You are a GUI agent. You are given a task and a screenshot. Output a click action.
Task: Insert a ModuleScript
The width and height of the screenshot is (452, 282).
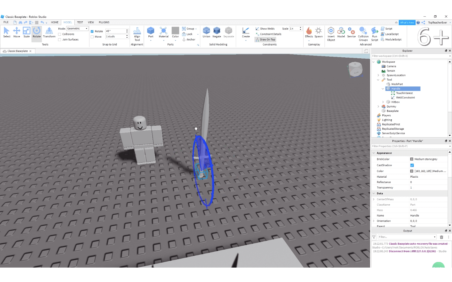tap(391, 39)
